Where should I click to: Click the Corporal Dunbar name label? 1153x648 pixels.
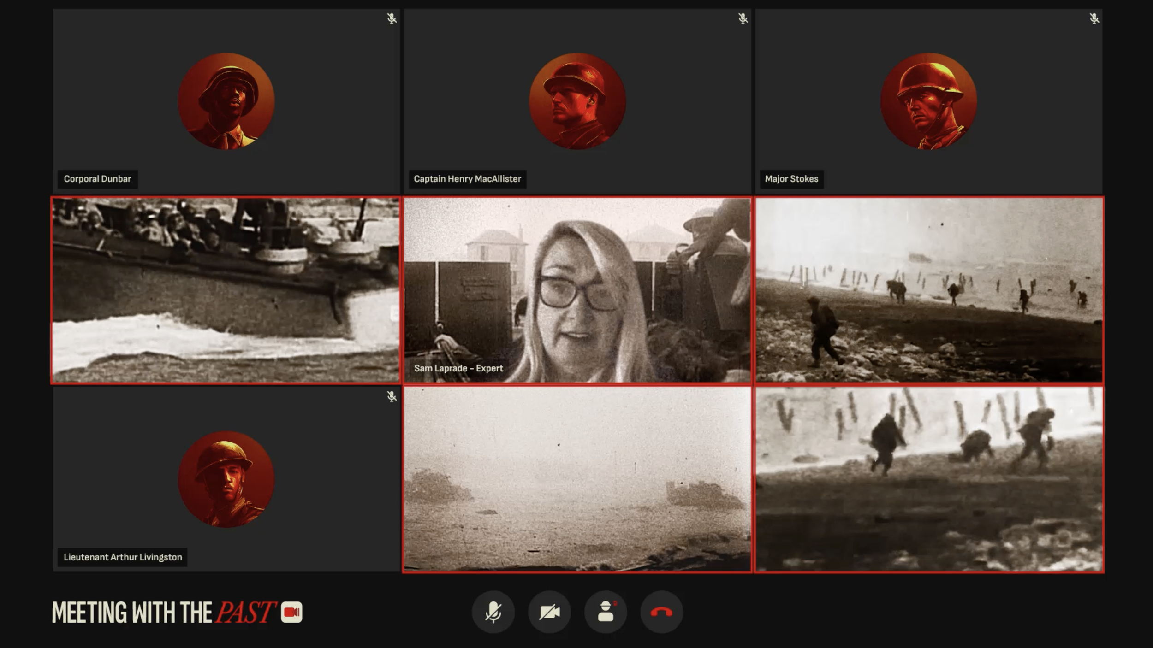click(x=97, y=179)
